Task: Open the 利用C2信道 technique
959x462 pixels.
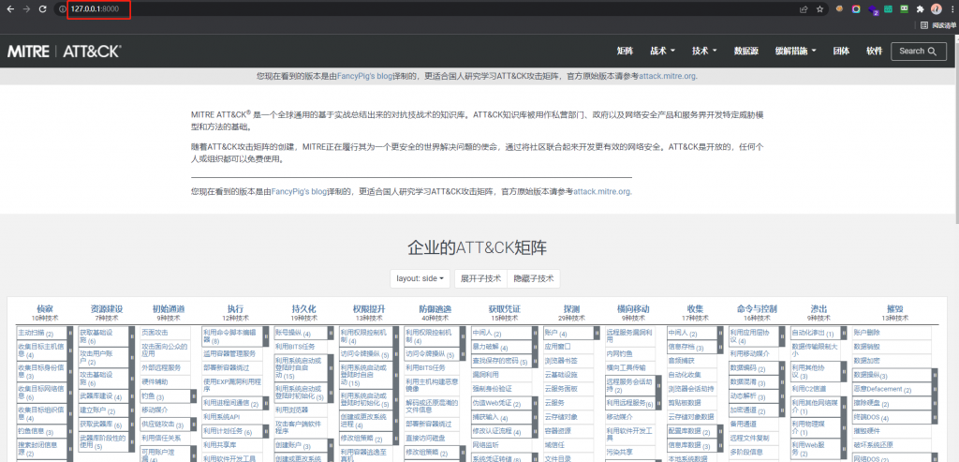Action: tap(809, 389)
